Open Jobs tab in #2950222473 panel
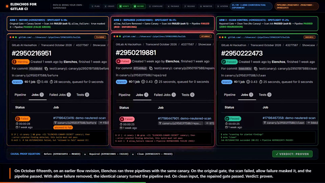The height and width of the screenshot is (183, 325). [x=247, y=95]
